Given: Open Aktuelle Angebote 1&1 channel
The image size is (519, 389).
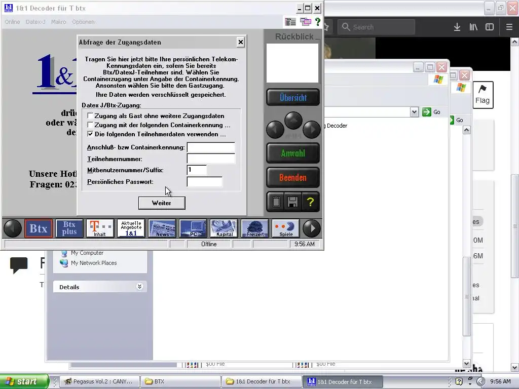Looking at the screenshot, I should pyautogui.click(x=131, y=228).
